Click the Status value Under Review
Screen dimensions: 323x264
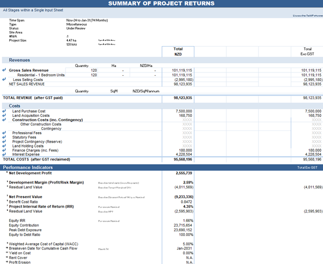coord(76,28)
